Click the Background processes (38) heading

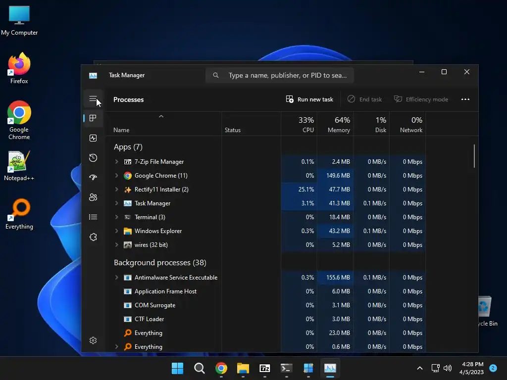160,263
